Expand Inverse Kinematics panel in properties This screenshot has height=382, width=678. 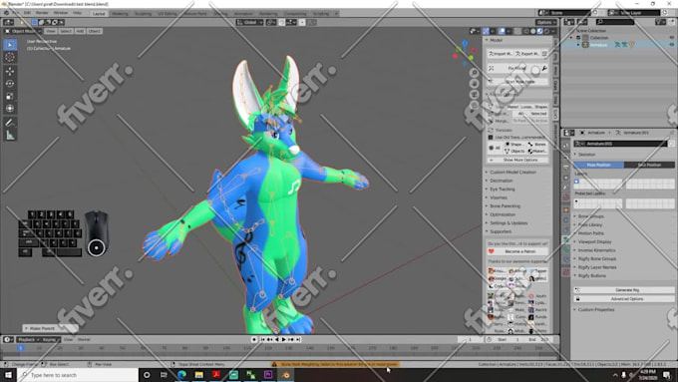596,250
